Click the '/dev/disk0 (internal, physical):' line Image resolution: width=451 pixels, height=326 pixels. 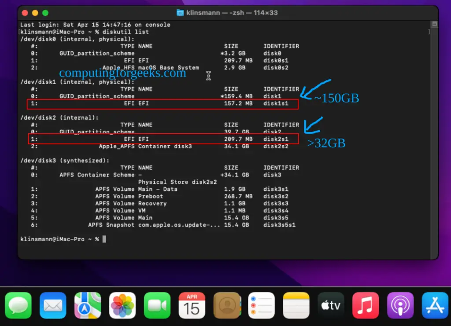click(78, 39)
